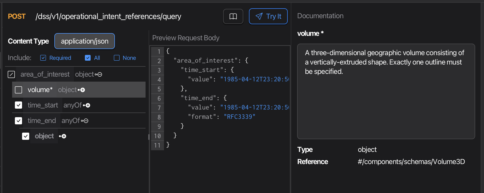Expand the volume object node
This screenshot has width=484, height=193.
82,90
